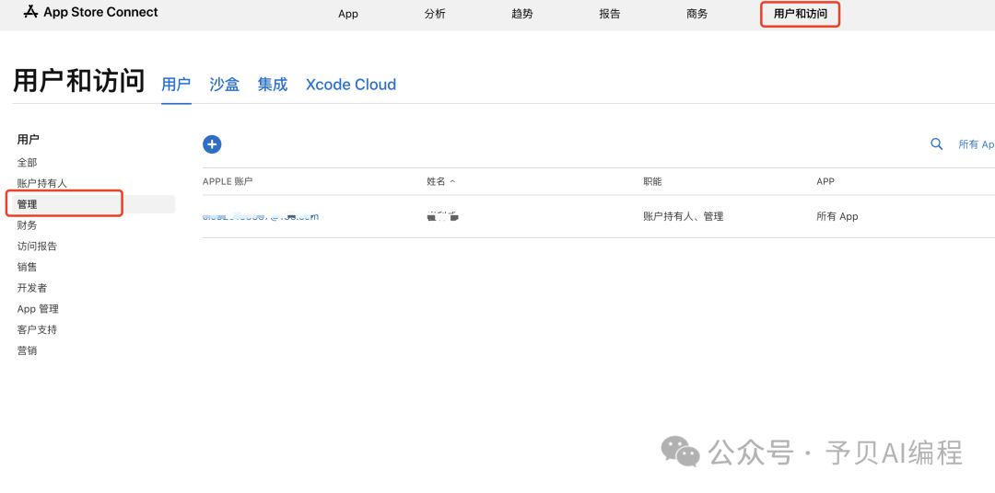995x493 pixels.
Task: Go to 趋势 in top navigation
Action: (521, 15)
